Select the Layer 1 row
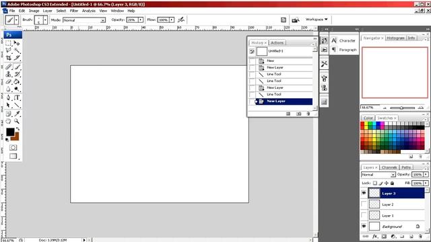 click(x=393, y=215)
